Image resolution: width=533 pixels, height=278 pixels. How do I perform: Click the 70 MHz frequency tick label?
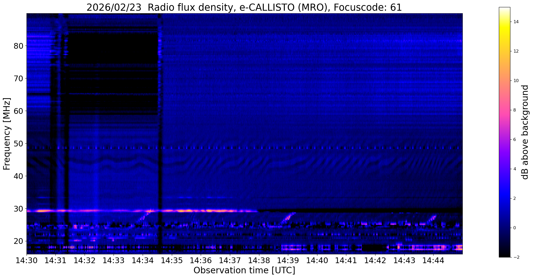(19, 78)
